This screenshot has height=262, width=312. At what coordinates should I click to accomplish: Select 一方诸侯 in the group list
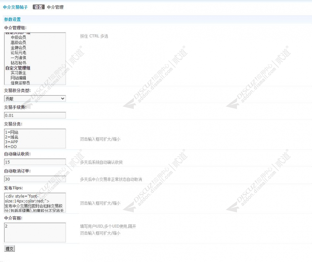coord(18,58)
